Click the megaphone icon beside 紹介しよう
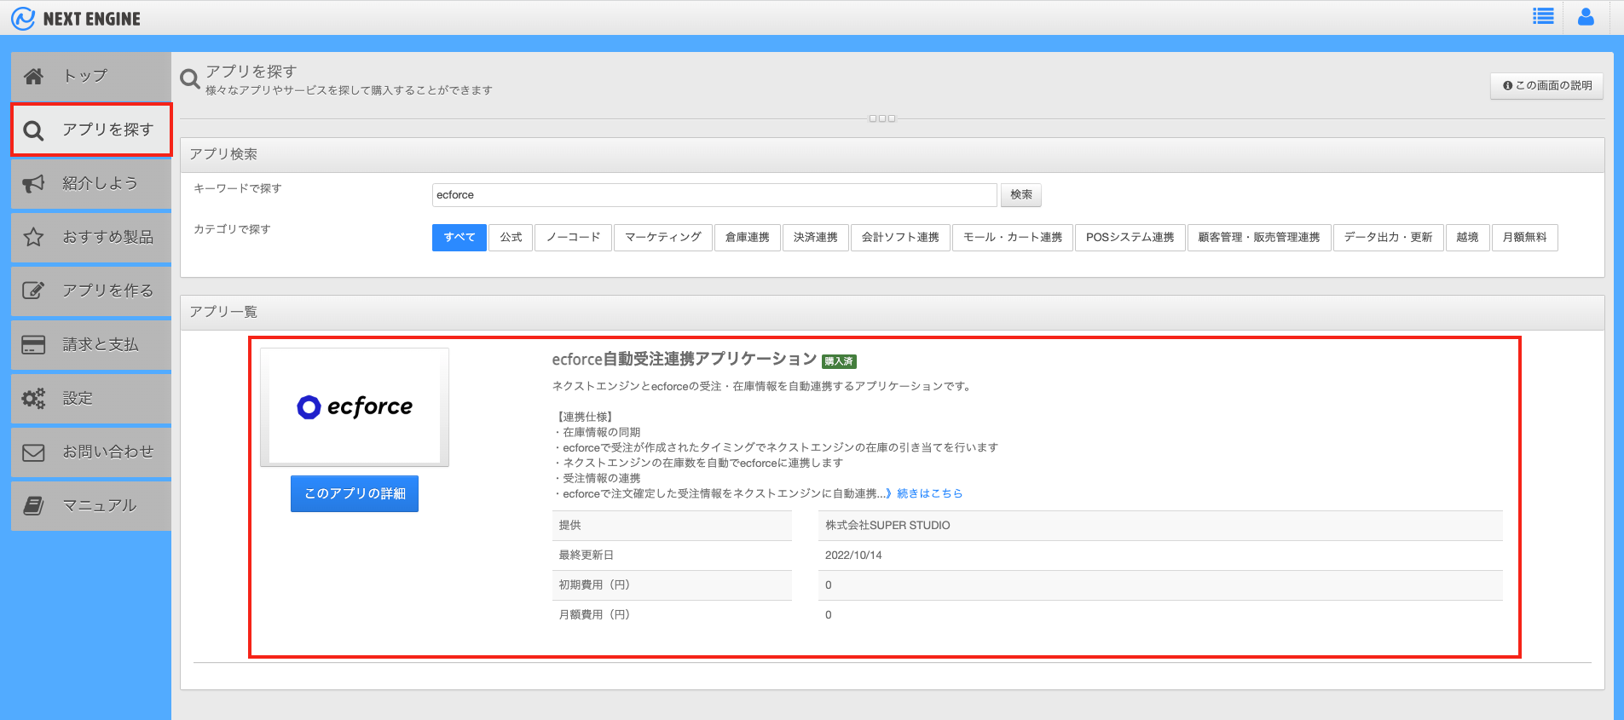Viewport: 1624px width, 720px height. [33, 183]
